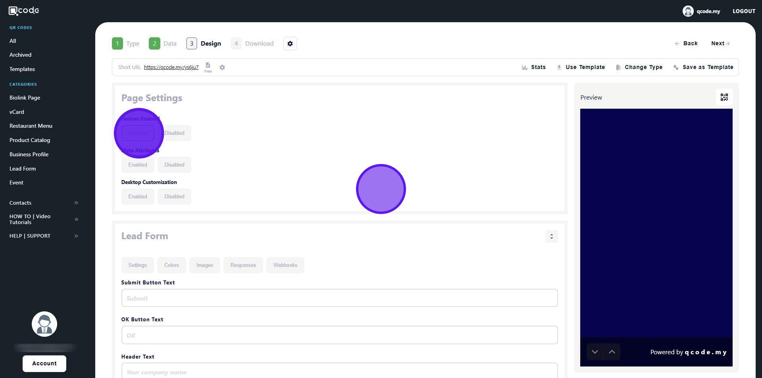
Task: Click the preview up arrow icon
Action: pyautogui.click(x=612, y=352)
